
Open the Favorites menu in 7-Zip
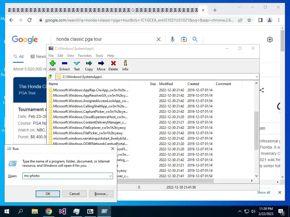[85, 56]
